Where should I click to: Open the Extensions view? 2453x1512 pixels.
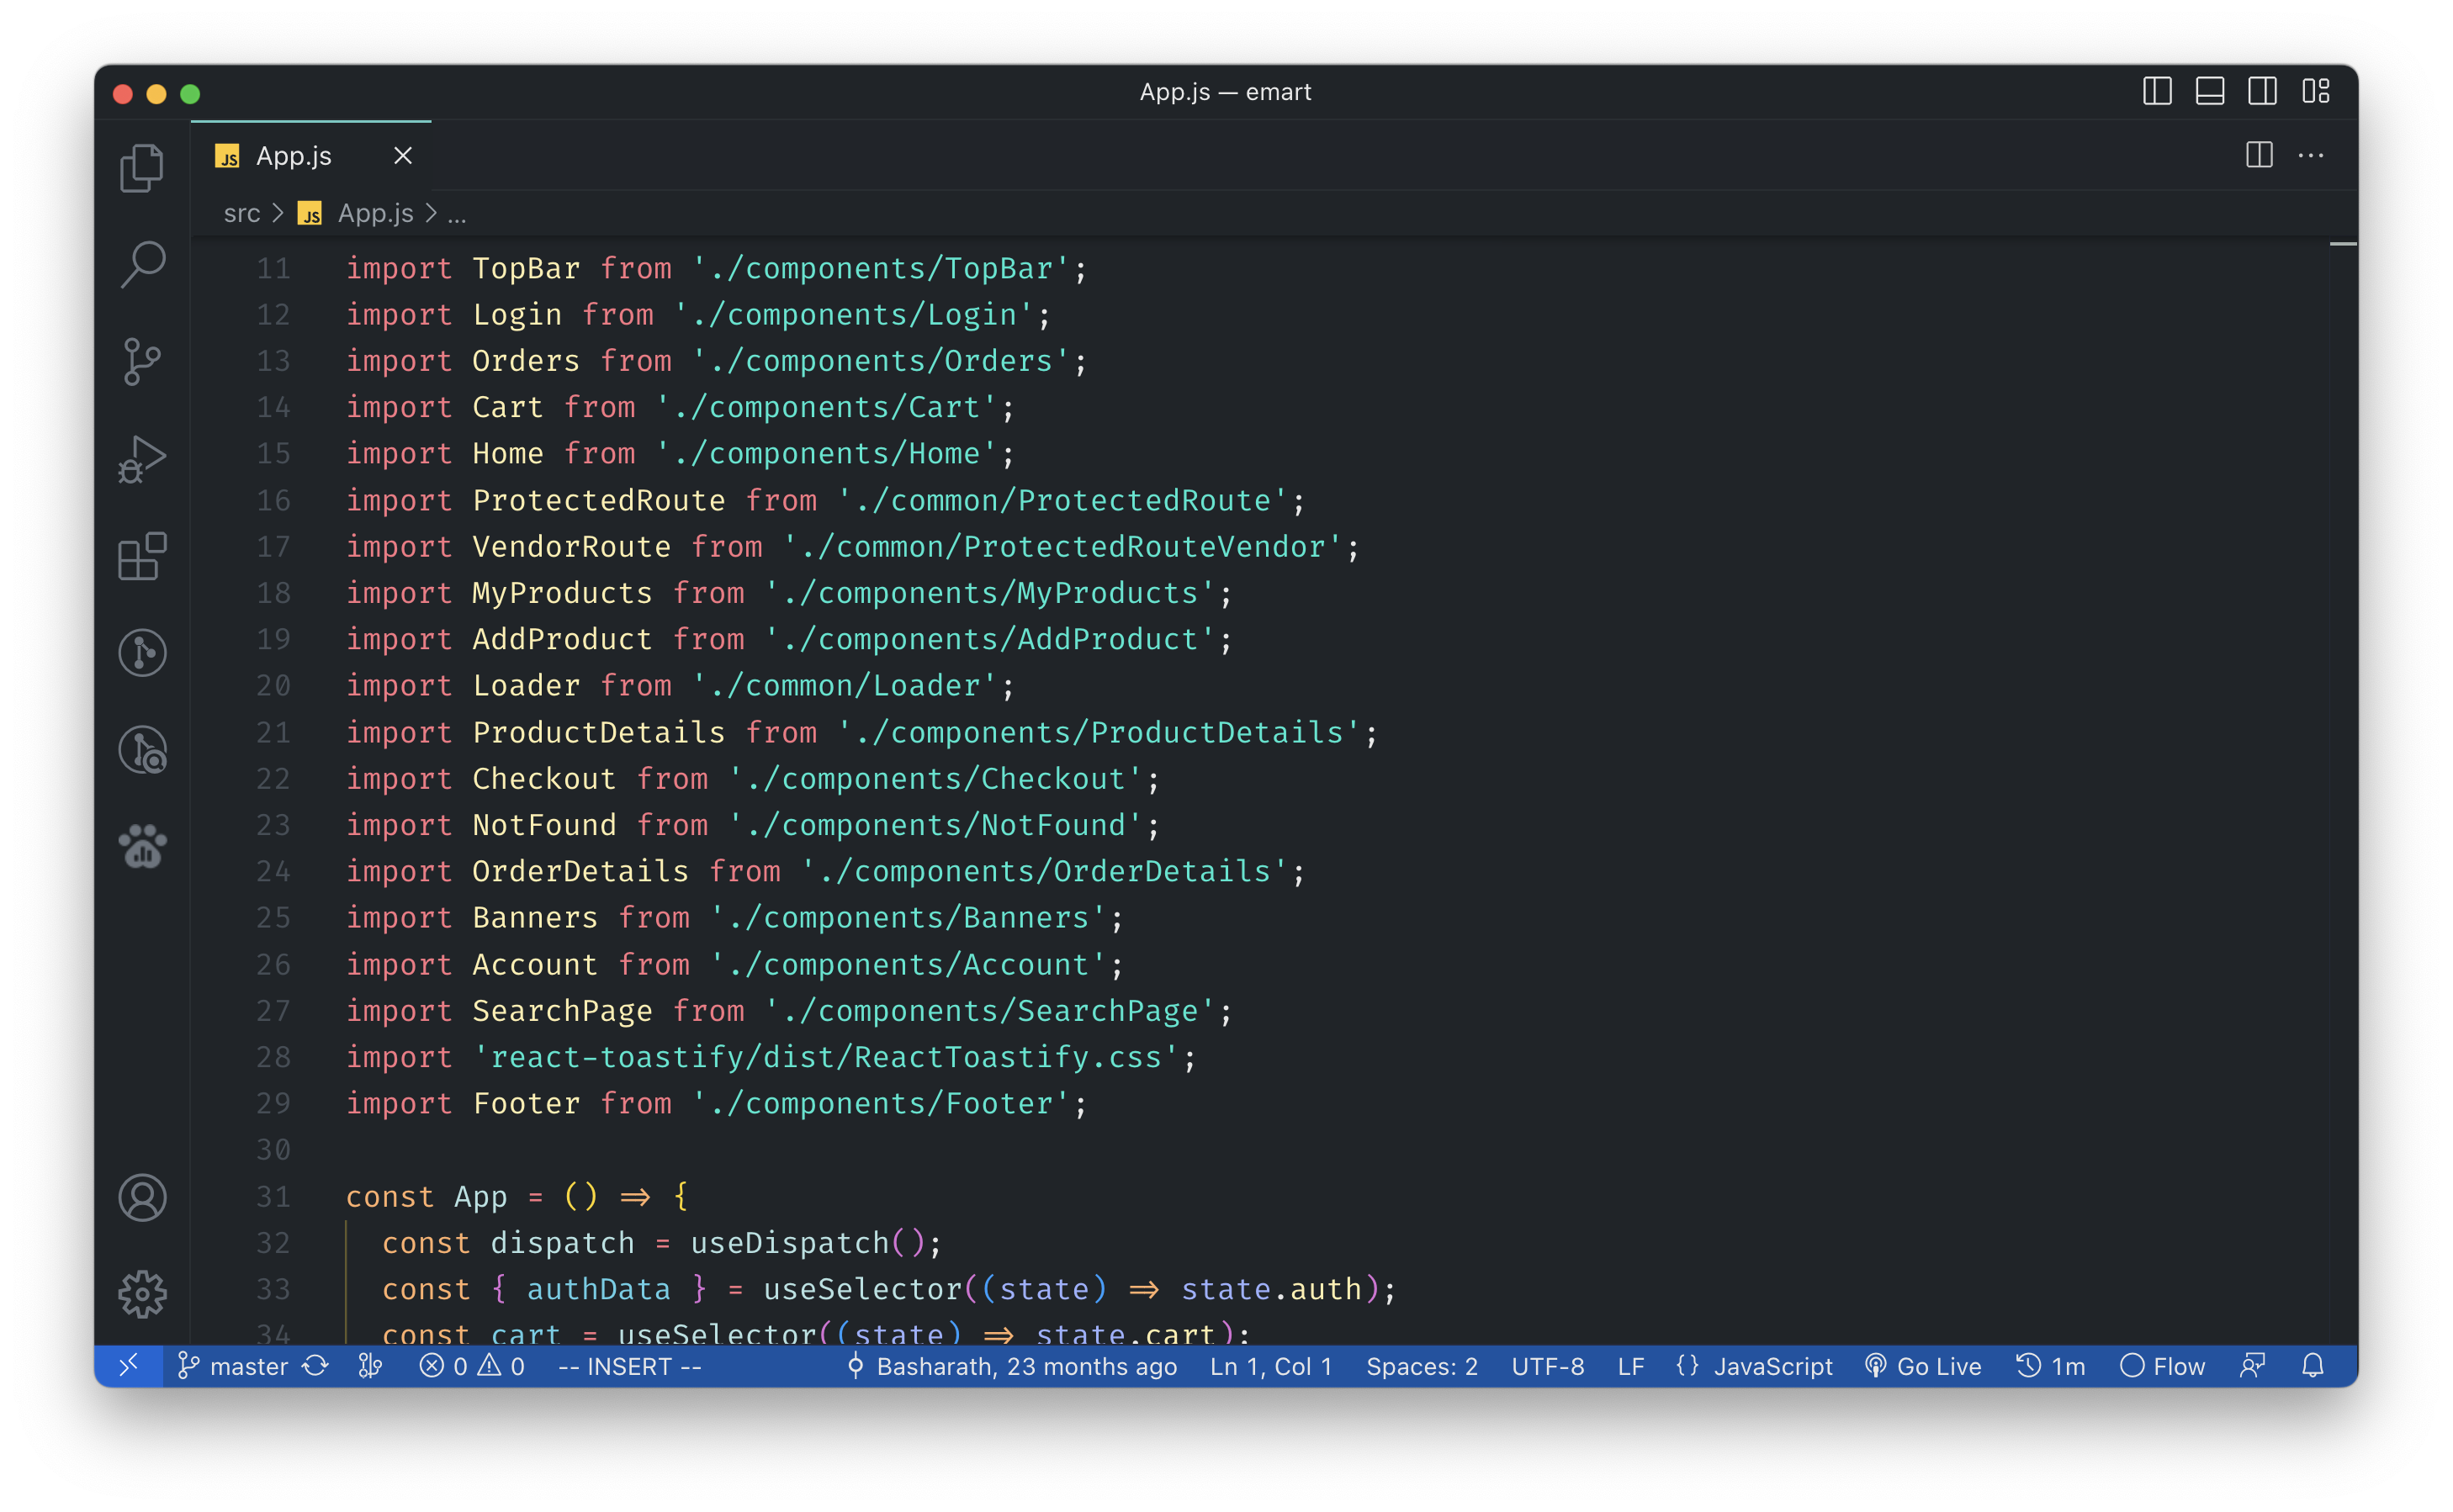[x=142, y=556]
